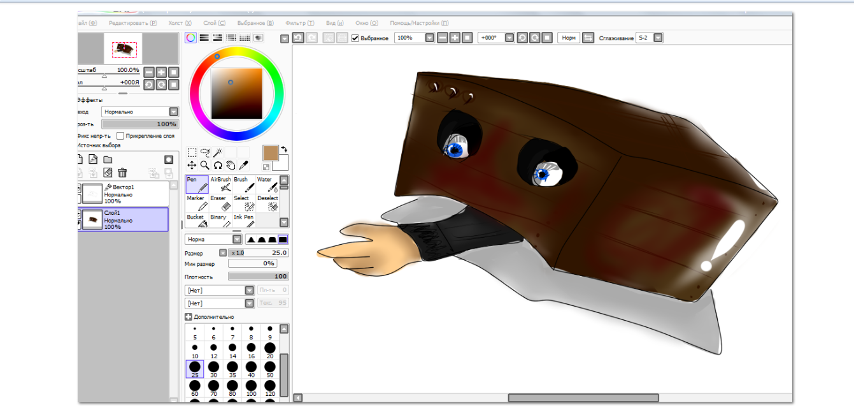The width and height of the screenshot is (854, 408).
Task: Pick the lasso selection tool
Action: pyautogui.click(x=205, y=152)
